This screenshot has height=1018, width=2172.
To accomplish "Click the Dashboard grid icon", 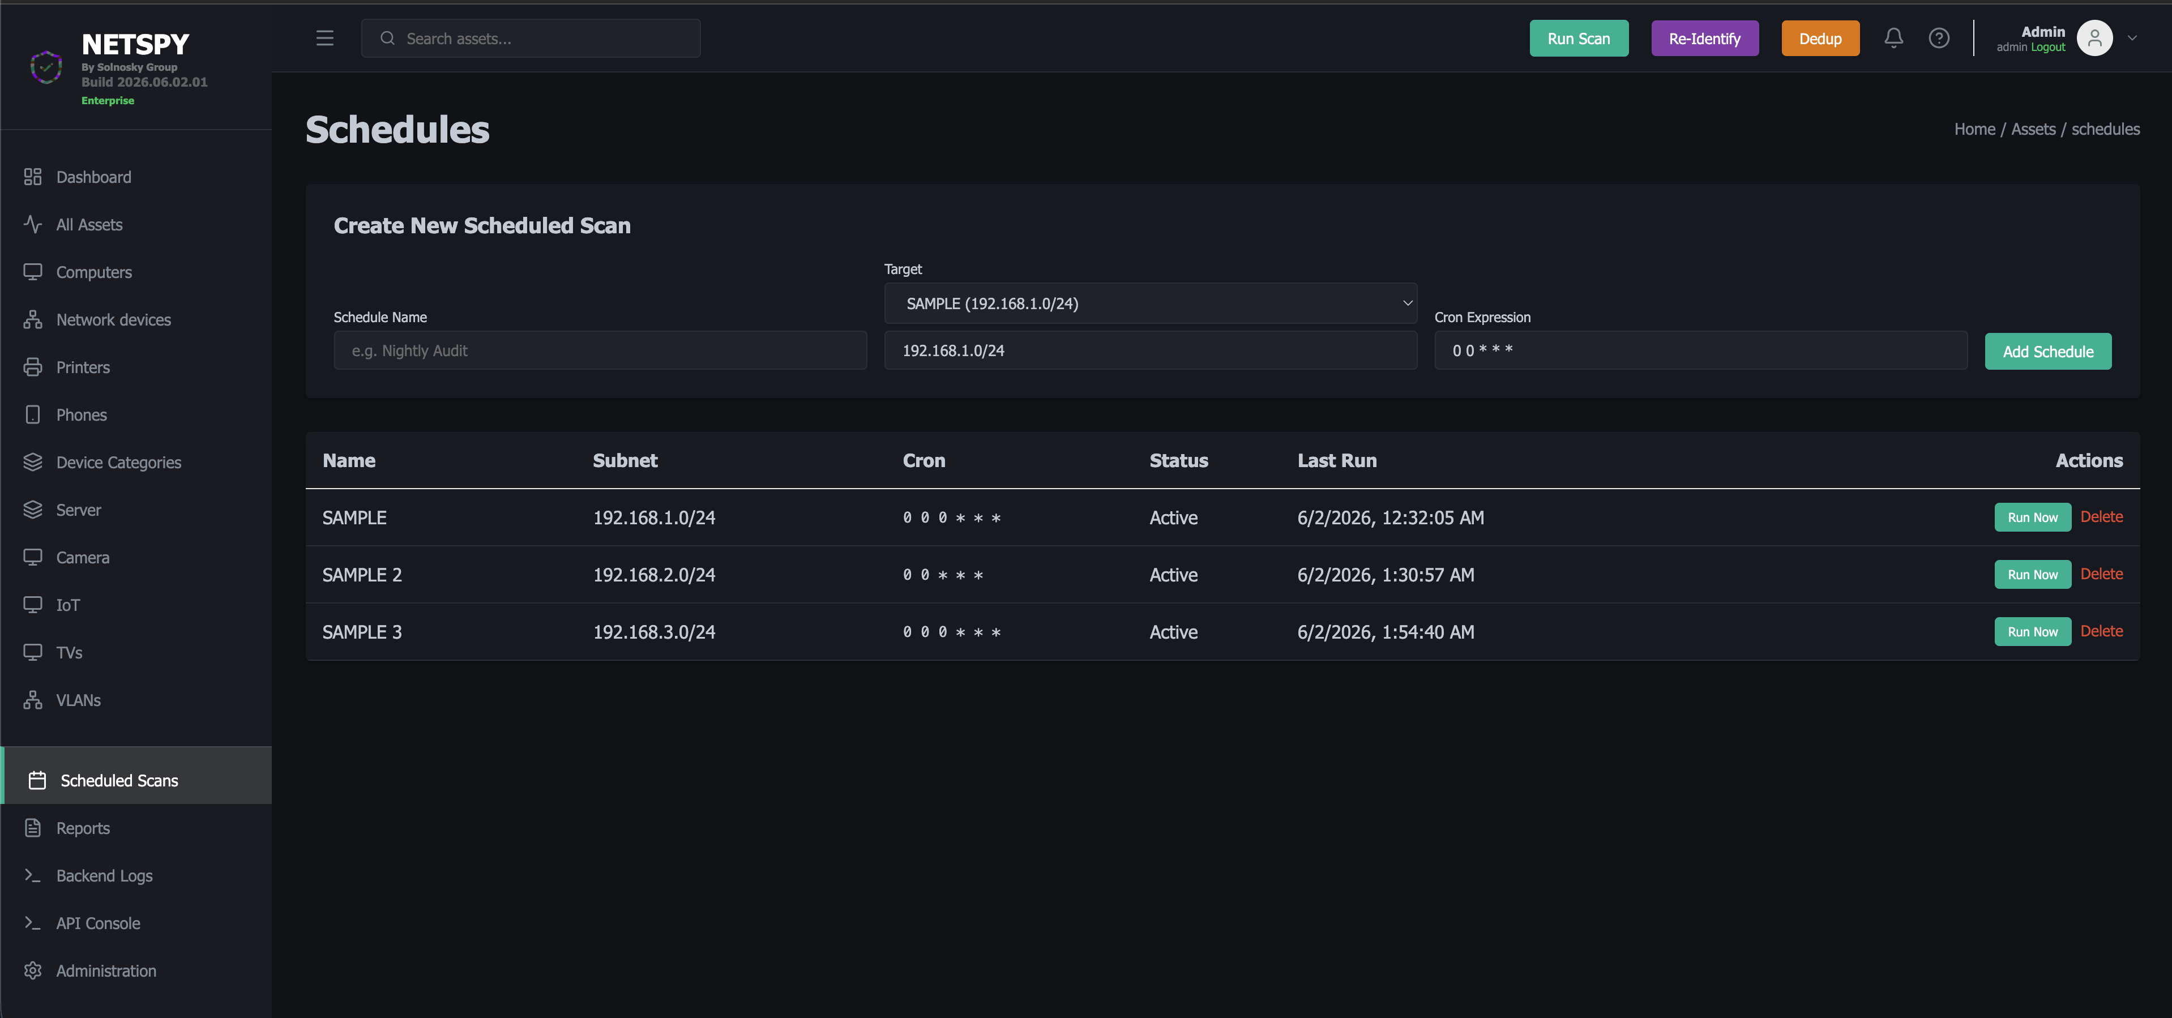I will coord(33,176).
